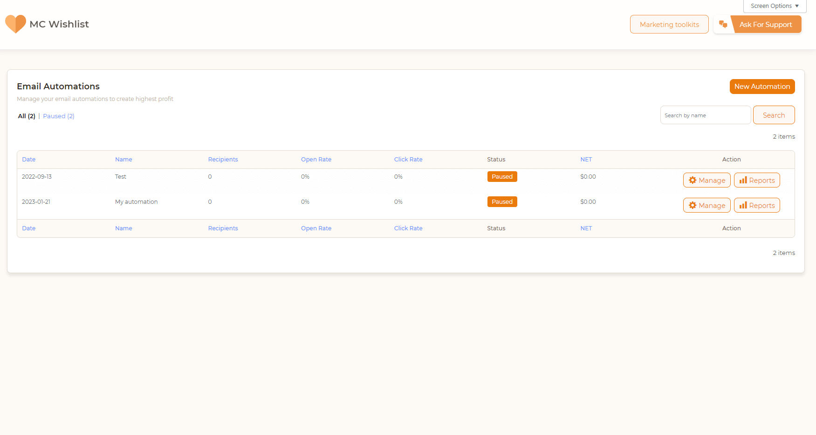Viewport: 816px width, 435px height.
Task: Open Marketing toolkits
Action: point(669,25)
